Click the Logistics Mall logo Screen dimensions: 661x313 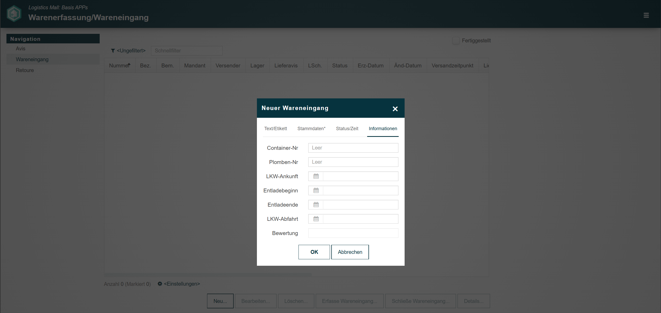pos(14,13)
